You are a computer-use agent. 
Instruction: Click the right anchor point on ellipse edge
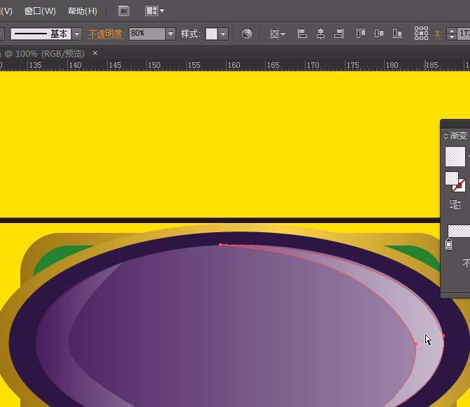click(443, 336)
